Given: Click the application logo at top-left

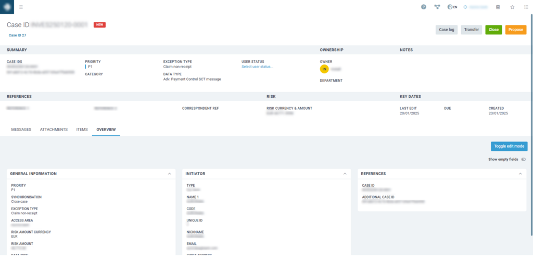Looking at the screenshot, I should point(7,7).
